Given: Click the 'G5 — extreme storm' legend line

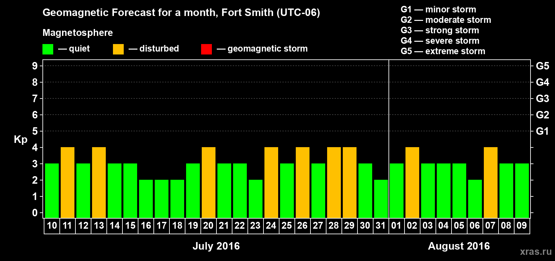Looking at the screenshot, I should click(x=443, y=51).
